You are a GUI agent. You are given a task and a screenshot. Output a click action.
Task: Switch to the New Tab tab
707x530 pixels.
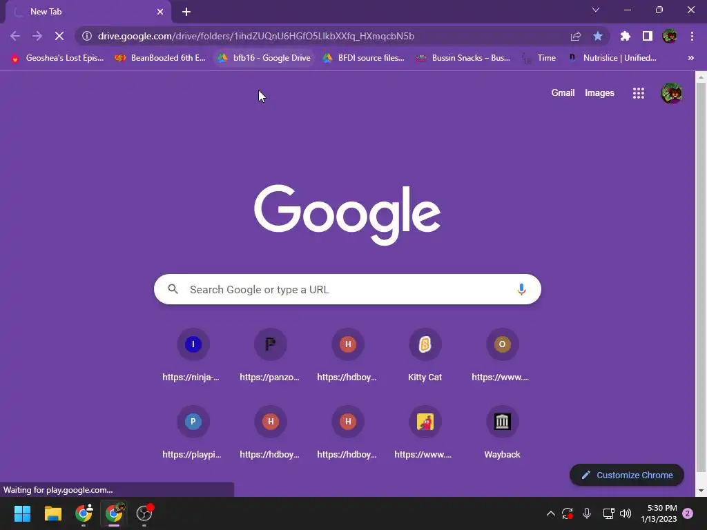(88, 12)
